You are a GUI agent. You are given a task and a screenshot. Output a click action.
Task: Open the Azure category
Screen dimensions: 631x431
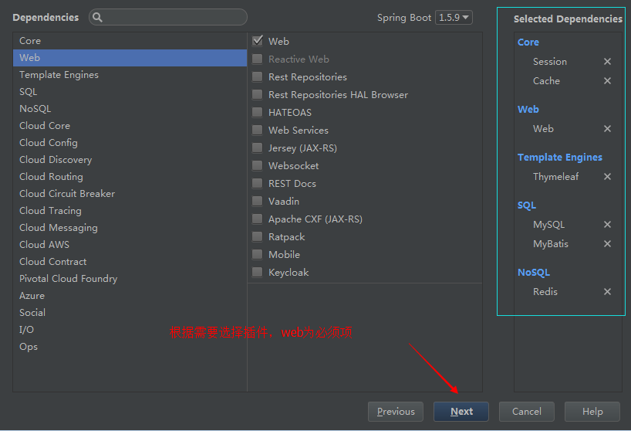point(130,295)
